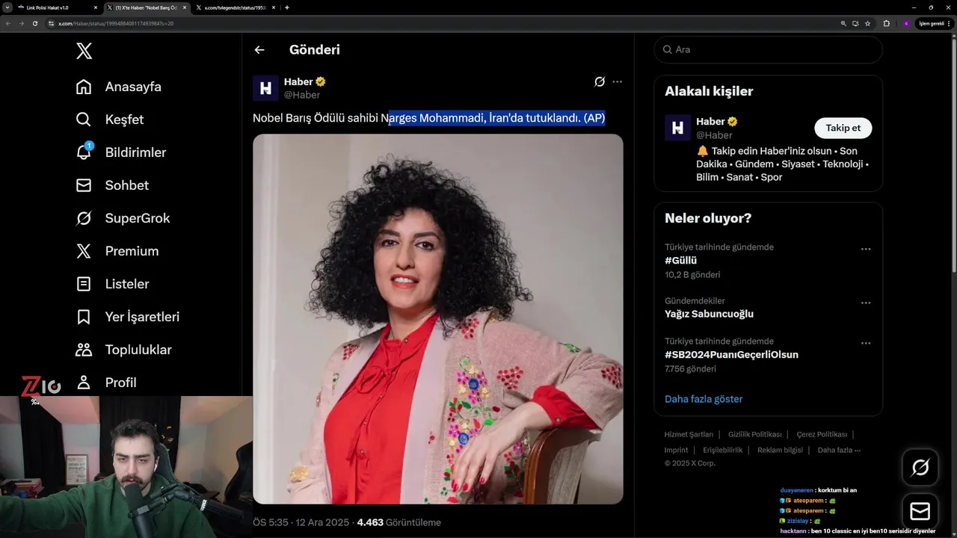The width and height of the screenshot is (957, 538).
Task: Open site info icon beside URL
Action: tap(52, 23)
